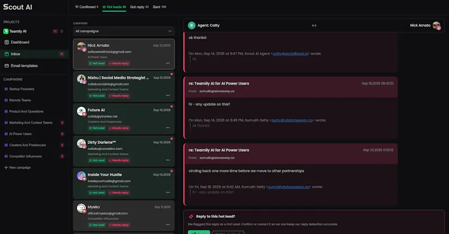Viewport: 449px width, 234px height.
Task: Click Nick Amato's avatar in lead list
Action: pyautogui.click(x=81, y=46)
